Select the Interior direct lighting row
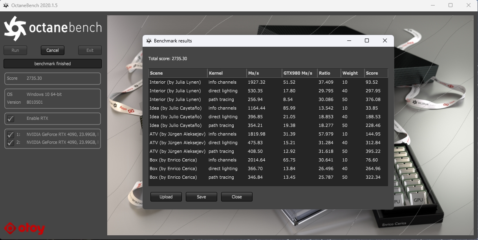The width and height of the screenshot is (478, 240). (268, 91)
